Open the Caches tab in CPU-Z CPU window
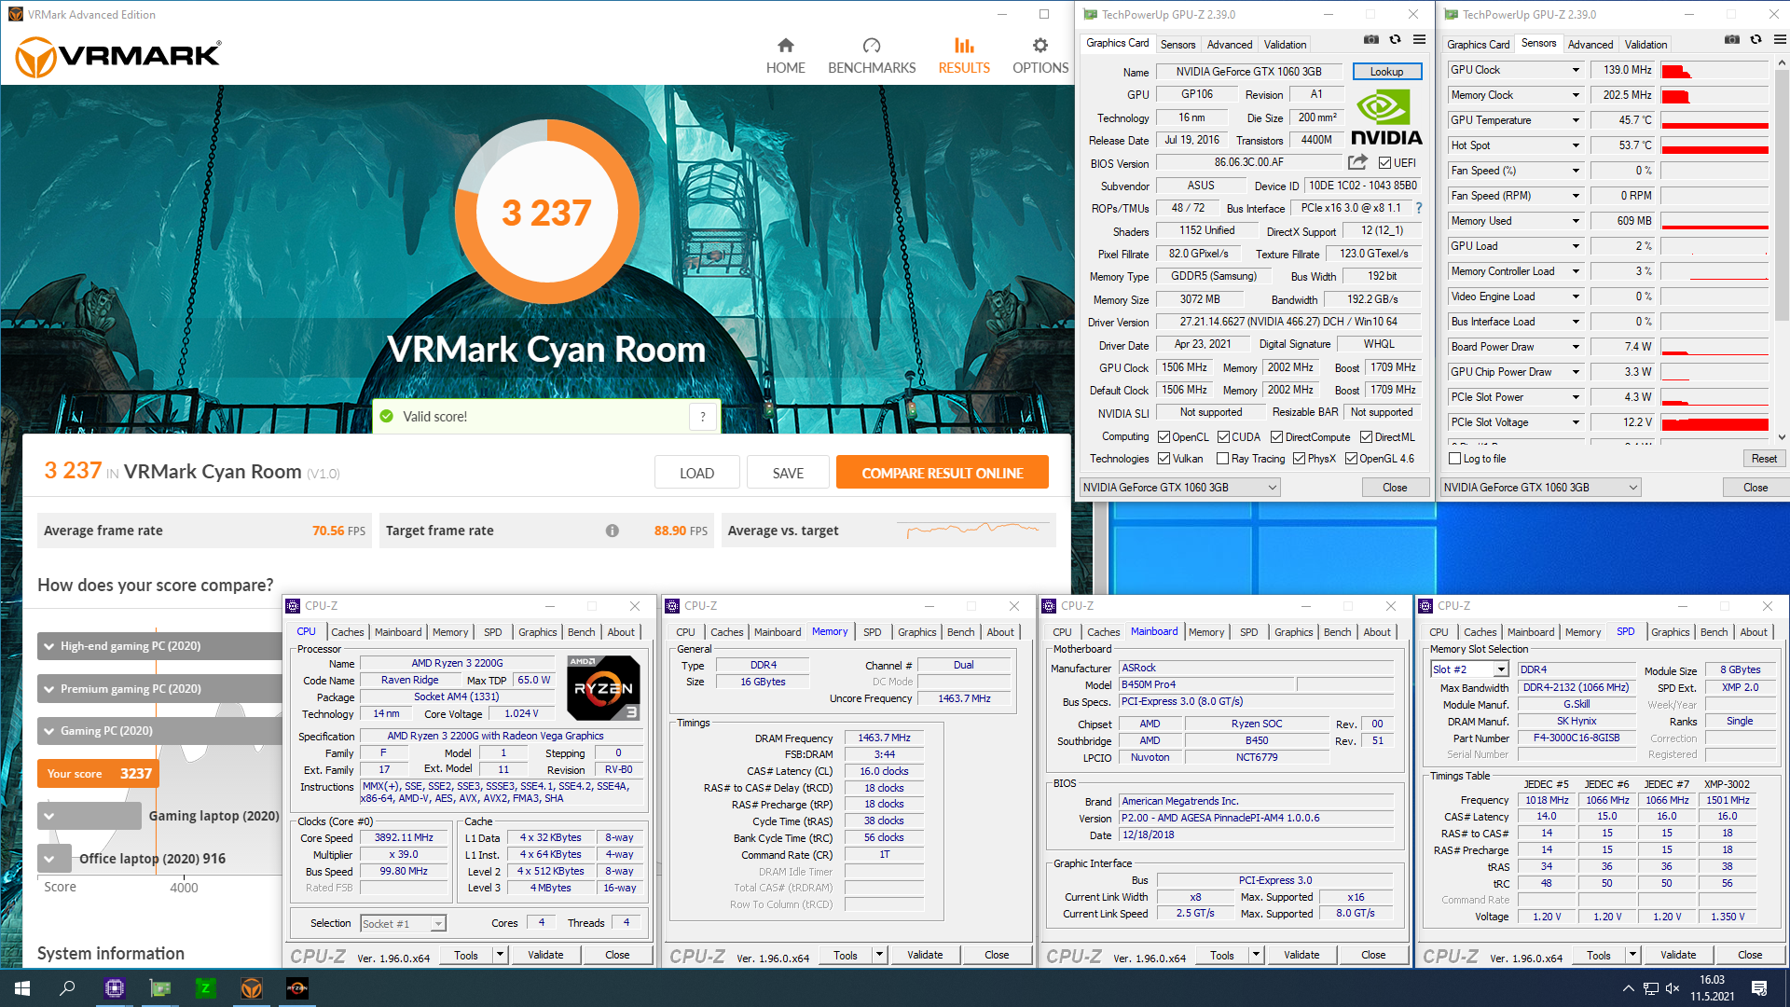Image resolution: width=1790 pixels, height=1007 pixels. click(x=347, y=632)
